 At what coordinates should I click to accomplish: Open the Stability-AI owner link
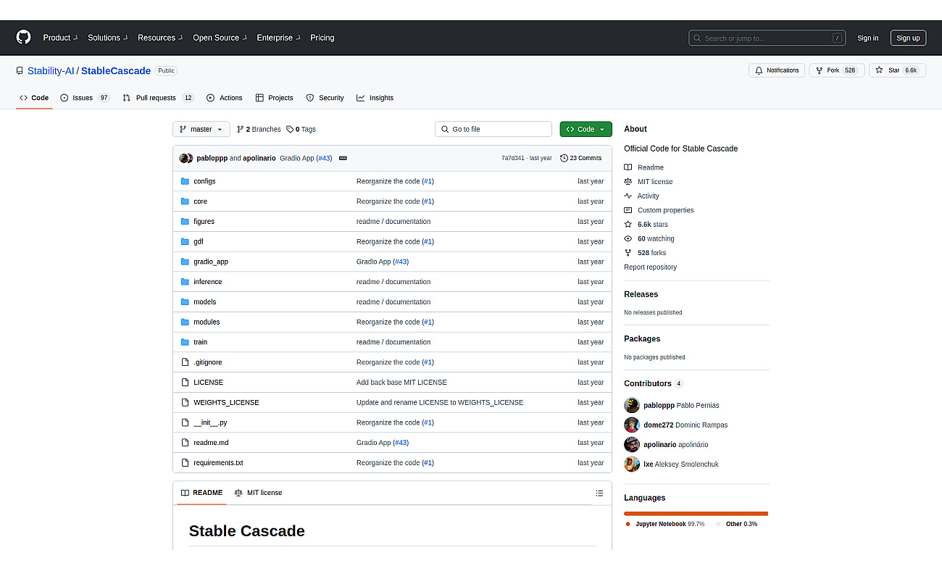coord(51,71)
